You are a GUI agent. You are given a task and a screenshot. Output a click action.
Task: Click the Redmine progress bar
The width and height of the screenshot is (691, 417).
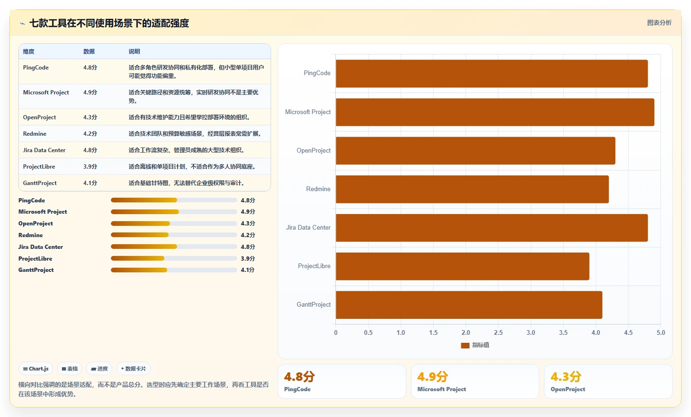174,235
